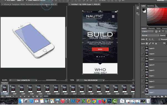Filter layers by text type icon
The image size is (167, 105).
coord(163,31)
